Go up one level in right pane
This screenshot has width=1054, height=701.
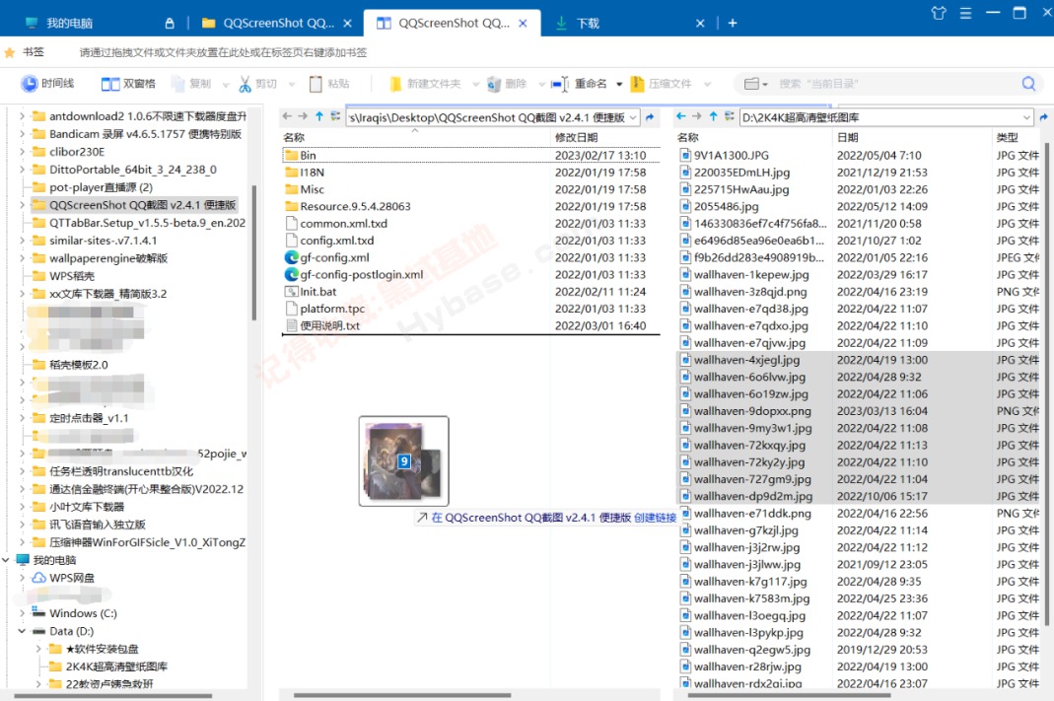[713, 116]
